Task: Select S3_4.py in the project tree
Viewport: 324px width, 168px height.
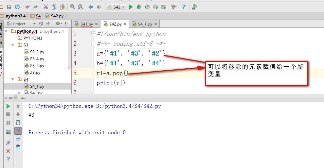Action: [37, 59]
